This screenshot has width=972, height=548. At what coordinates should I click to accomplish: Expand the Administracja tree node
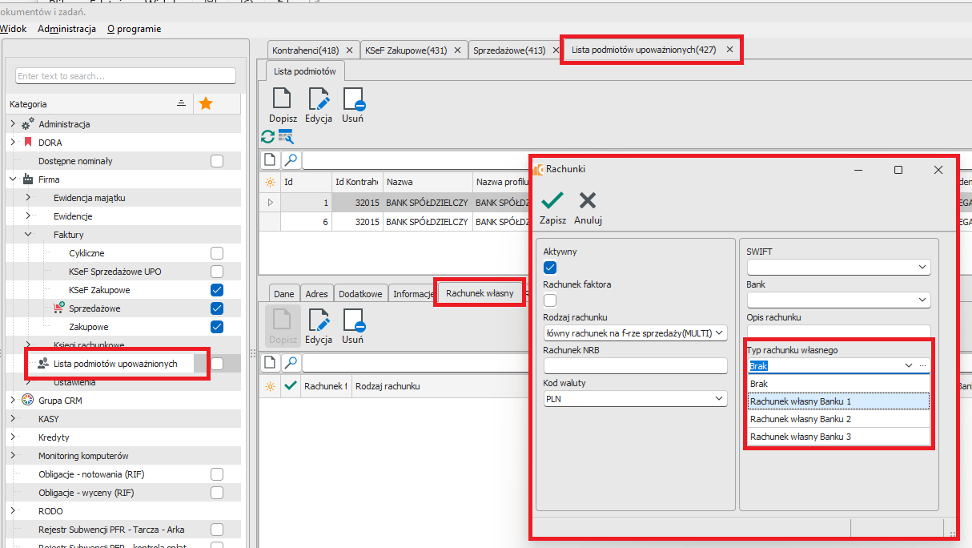click(x=13, y=124)
